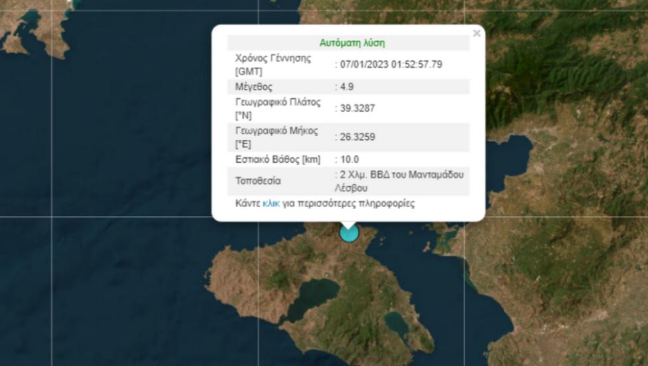Select the origin time value 07/01/2023 01:52:57.79
This screenshot has height=366, width=648.
[391, 64]
